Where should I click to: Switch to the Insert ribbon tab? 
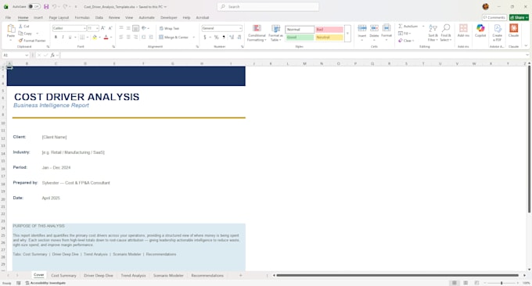click(38, 17)
